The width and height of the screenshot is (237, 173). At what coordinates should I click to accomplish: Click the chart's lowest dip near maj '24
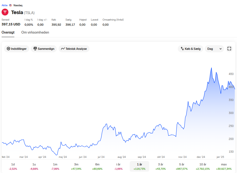[x=56, y=155]
